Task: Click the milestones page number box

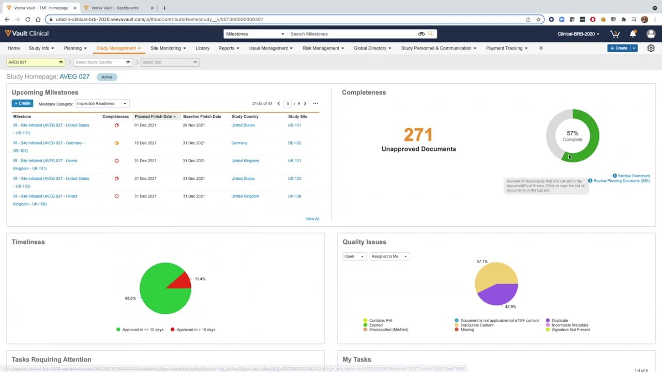Action: [x=288, y=103]
